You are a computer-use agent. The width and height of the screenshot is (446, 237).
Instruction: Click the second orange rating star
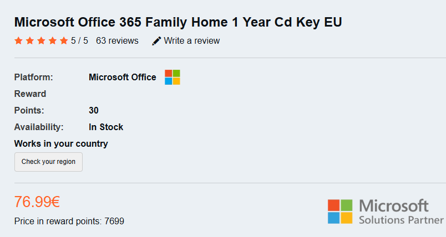tap(30, 40)
